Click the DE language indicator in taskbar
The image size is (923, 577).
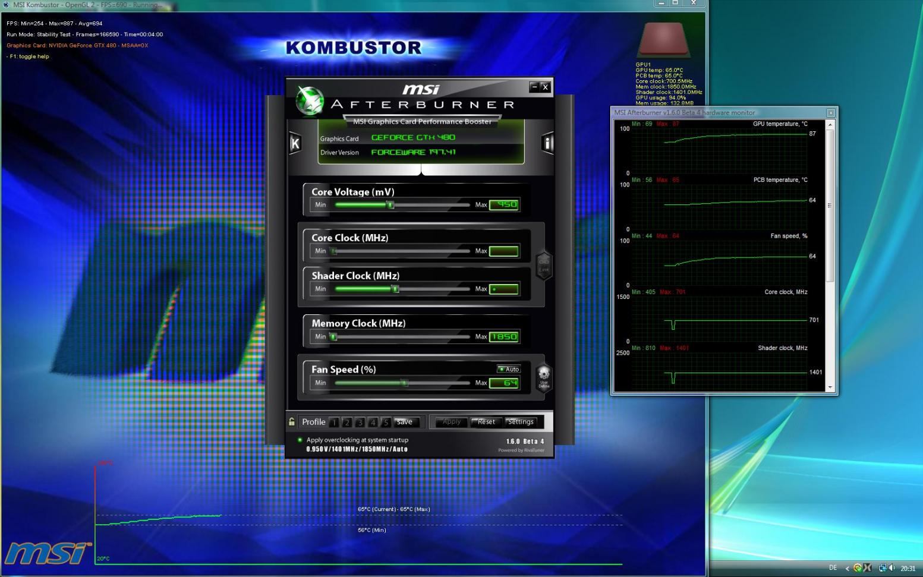(833, 568)
